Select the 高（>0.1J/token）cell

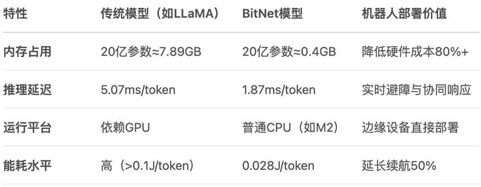pyautogui.click(x=149, y=166)
